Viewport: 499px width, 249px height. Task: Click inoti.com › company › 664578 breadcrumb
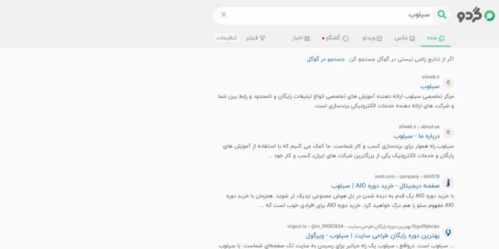[407, 177]
